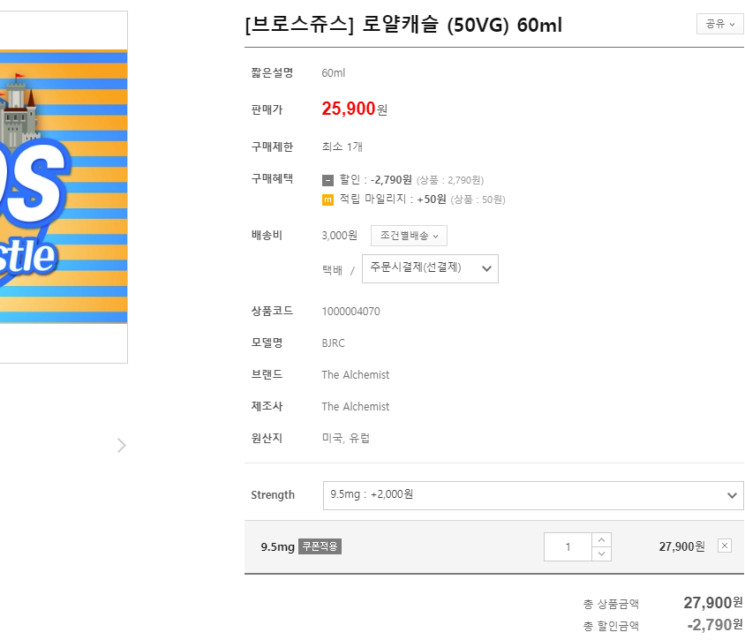The height and width of the screenshot is (640, 745).
Task: Go to next product image arrow
Action: pyautogui.click(x=122, y=446)
